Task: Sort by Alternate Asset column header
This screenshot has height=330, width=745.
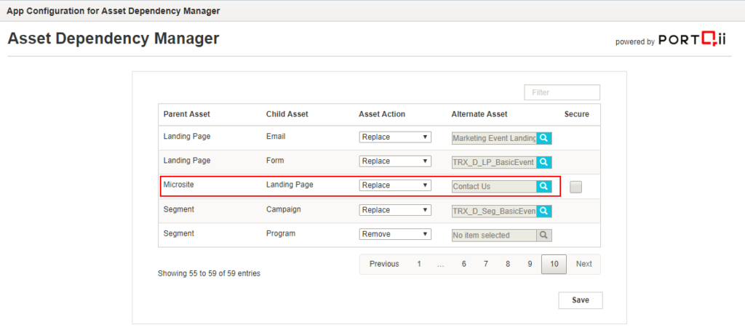Action: pyautogui.click(x=479, y=114)
